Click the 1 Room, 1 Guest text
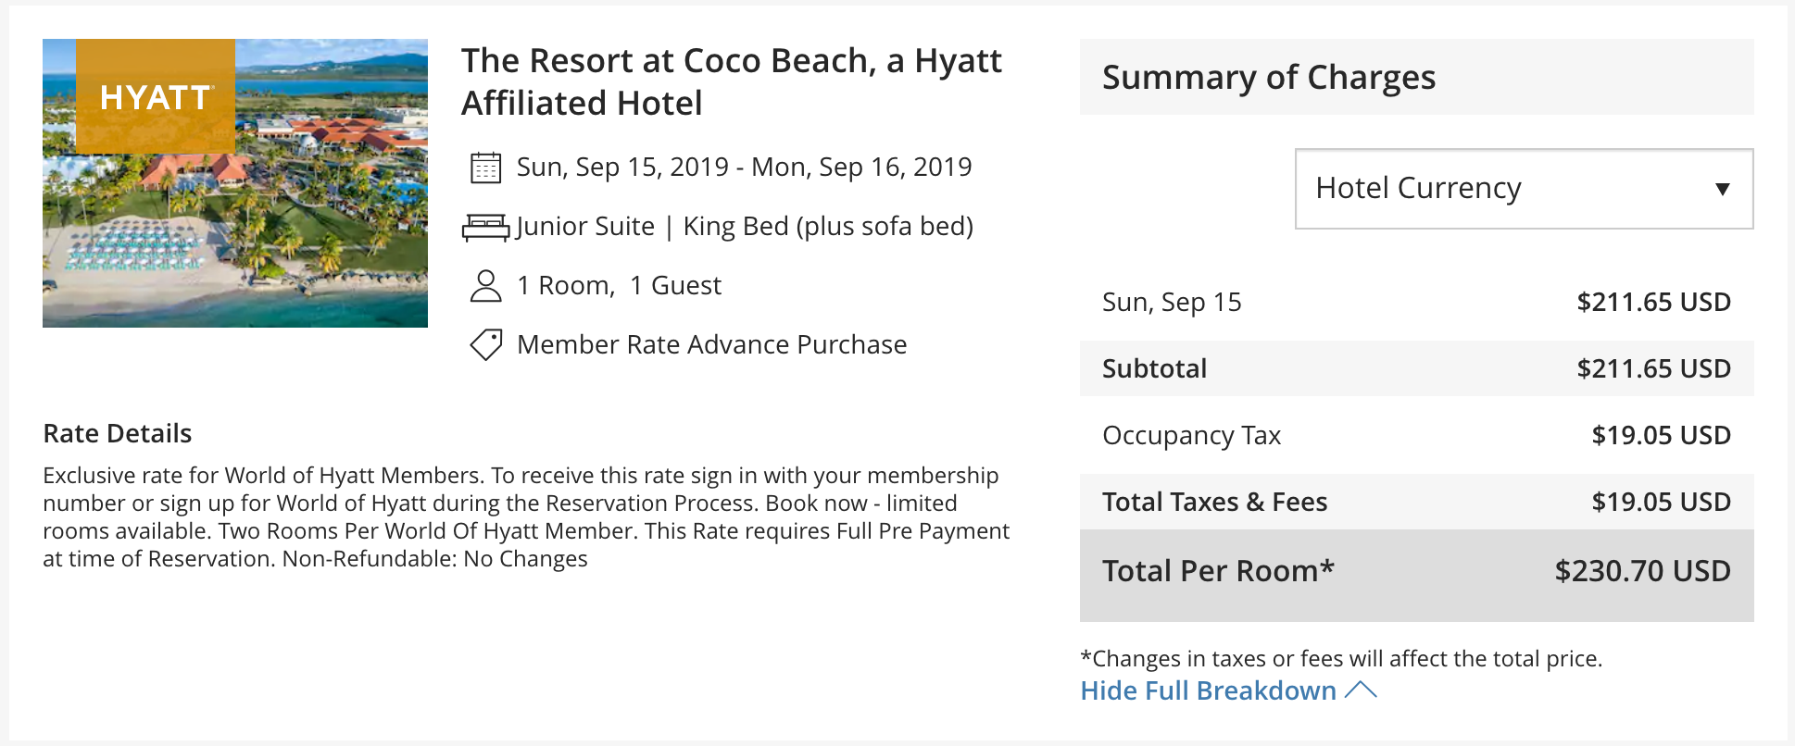Screen dimensions: 1795x746 point(619,286)
